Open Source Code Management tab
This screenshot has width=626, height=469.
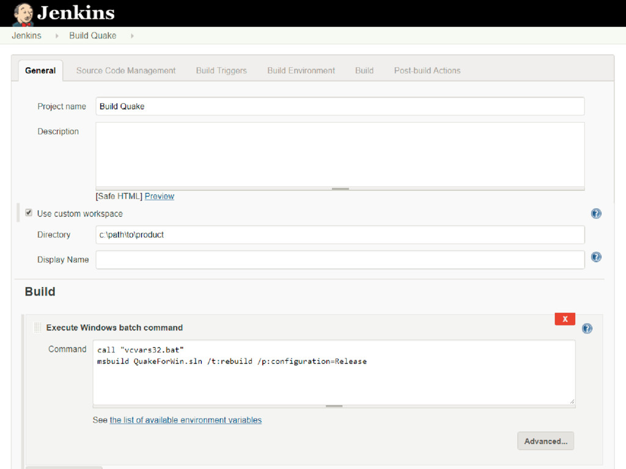pyautogui.click(x=126, y=71)
